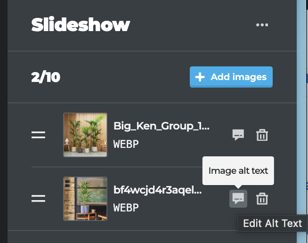Click the Image alt text popup bubble

point(238,170)
